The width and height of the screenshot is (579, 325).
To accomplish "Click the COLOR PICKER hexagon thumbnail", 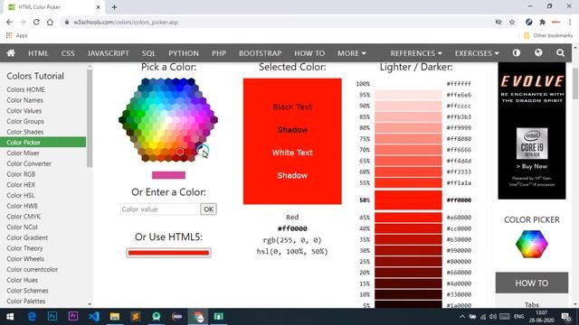I will pos(532,244).
